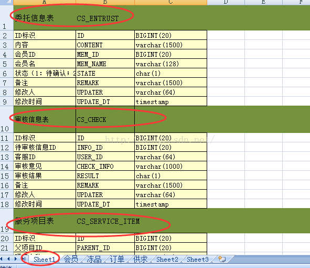This screenshot has height=268, width=310.
Task: Click the CONTENT cell
Action: pos(105,45)
